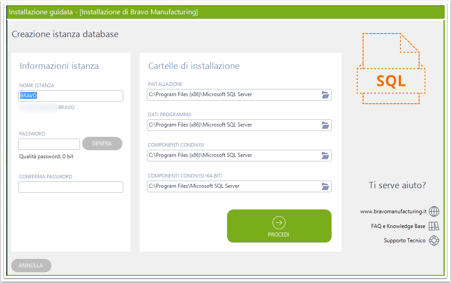451x283 pixels.
Task: Browse folder for INSTALLAZIONE path
Action: (x=326, y=95)
